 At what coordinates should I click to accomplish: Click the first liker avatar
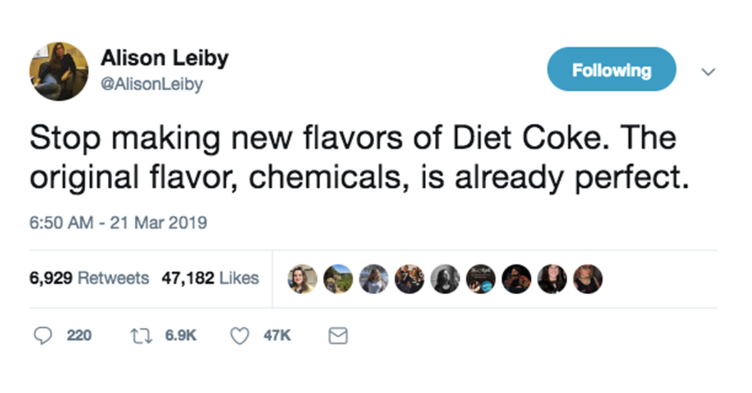click(x=302, y=279)
